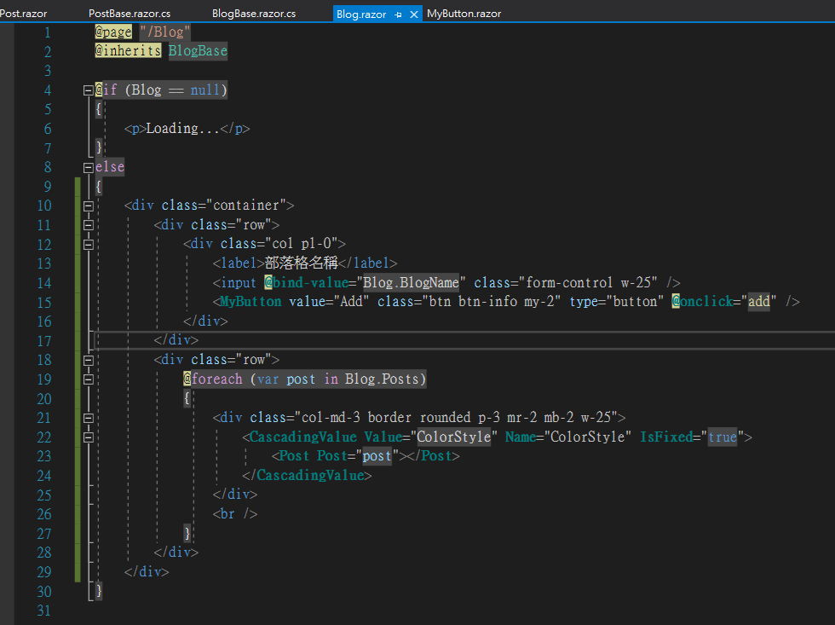Click line number 31 in the gutter
Viewport: 835px width, 625px height.
coord(44,611)
